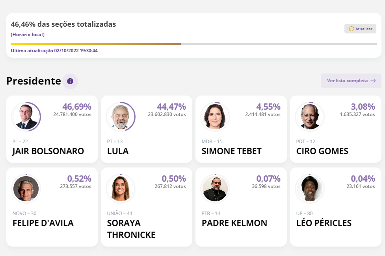Click the 46,69% vote percentage
385x256 pixels.
77,107
